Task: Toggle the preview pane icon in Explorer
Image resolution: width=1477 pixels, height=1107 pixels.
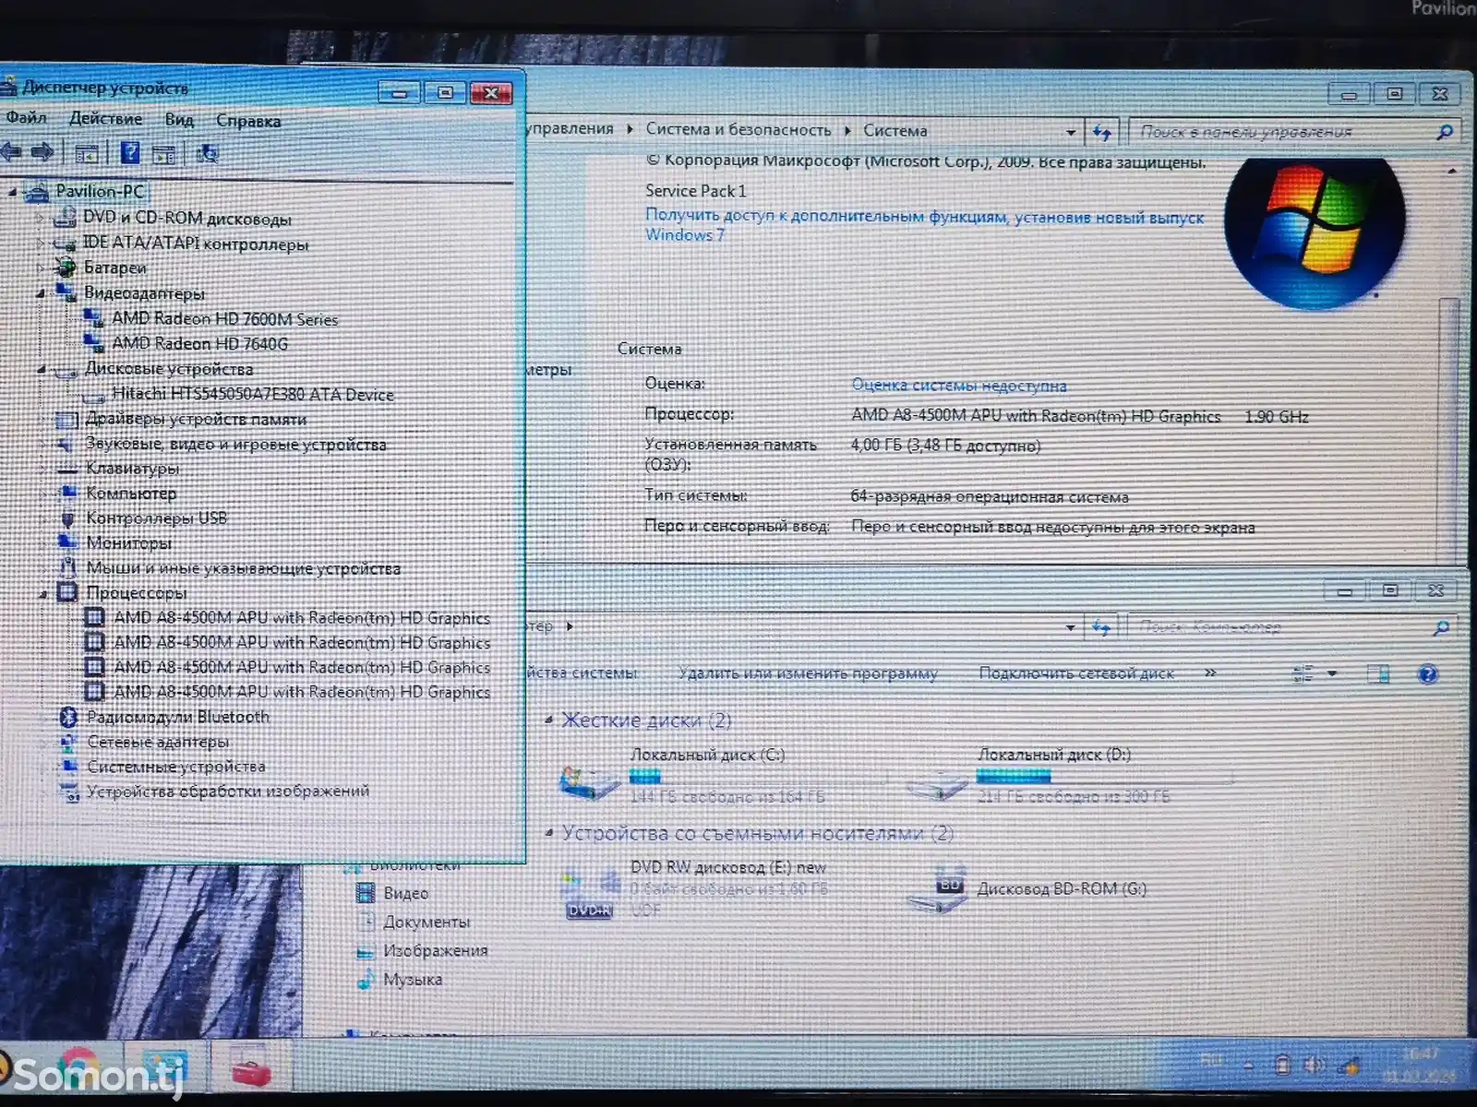Action: (1378, 674)
